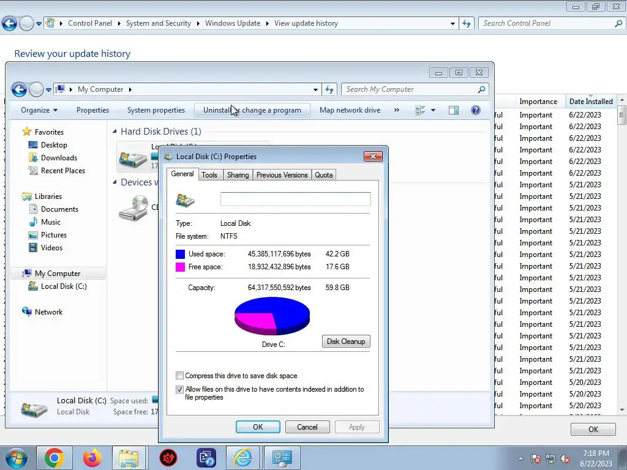Screen dimensions: 627x470
Task: Refresh the My Computer address bar
Action: click(x=329, y=89)
